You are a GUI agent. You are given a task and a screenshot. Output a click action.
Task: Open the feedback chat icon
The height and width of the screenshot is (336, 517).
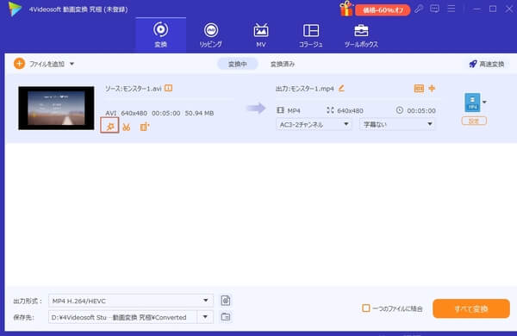coord(434,9)
